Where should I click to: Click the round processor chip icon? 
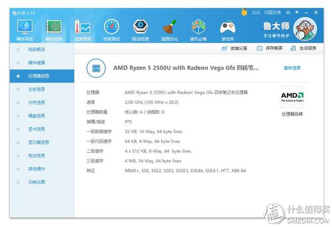[x=96, y=68]
